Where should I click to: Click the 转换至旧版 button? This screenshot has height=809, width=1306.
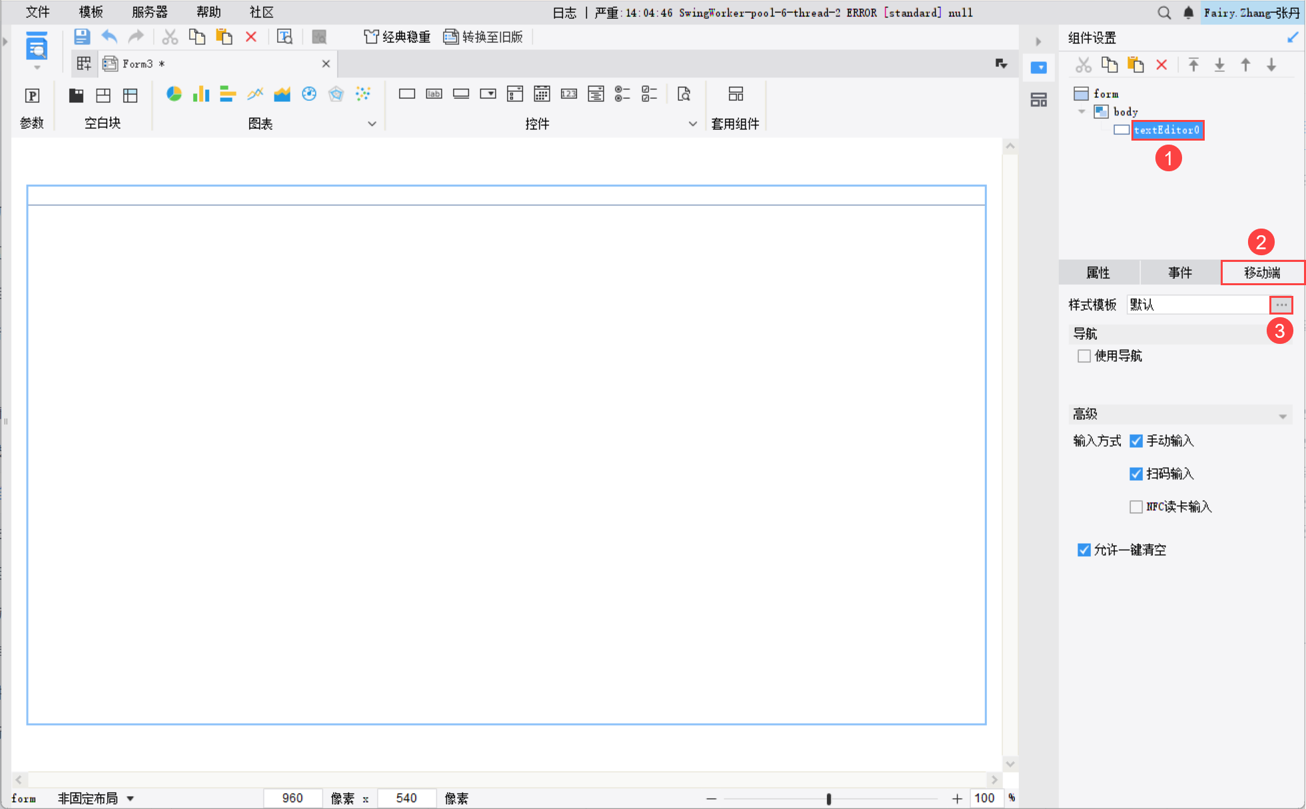click(x=484, y=37)
